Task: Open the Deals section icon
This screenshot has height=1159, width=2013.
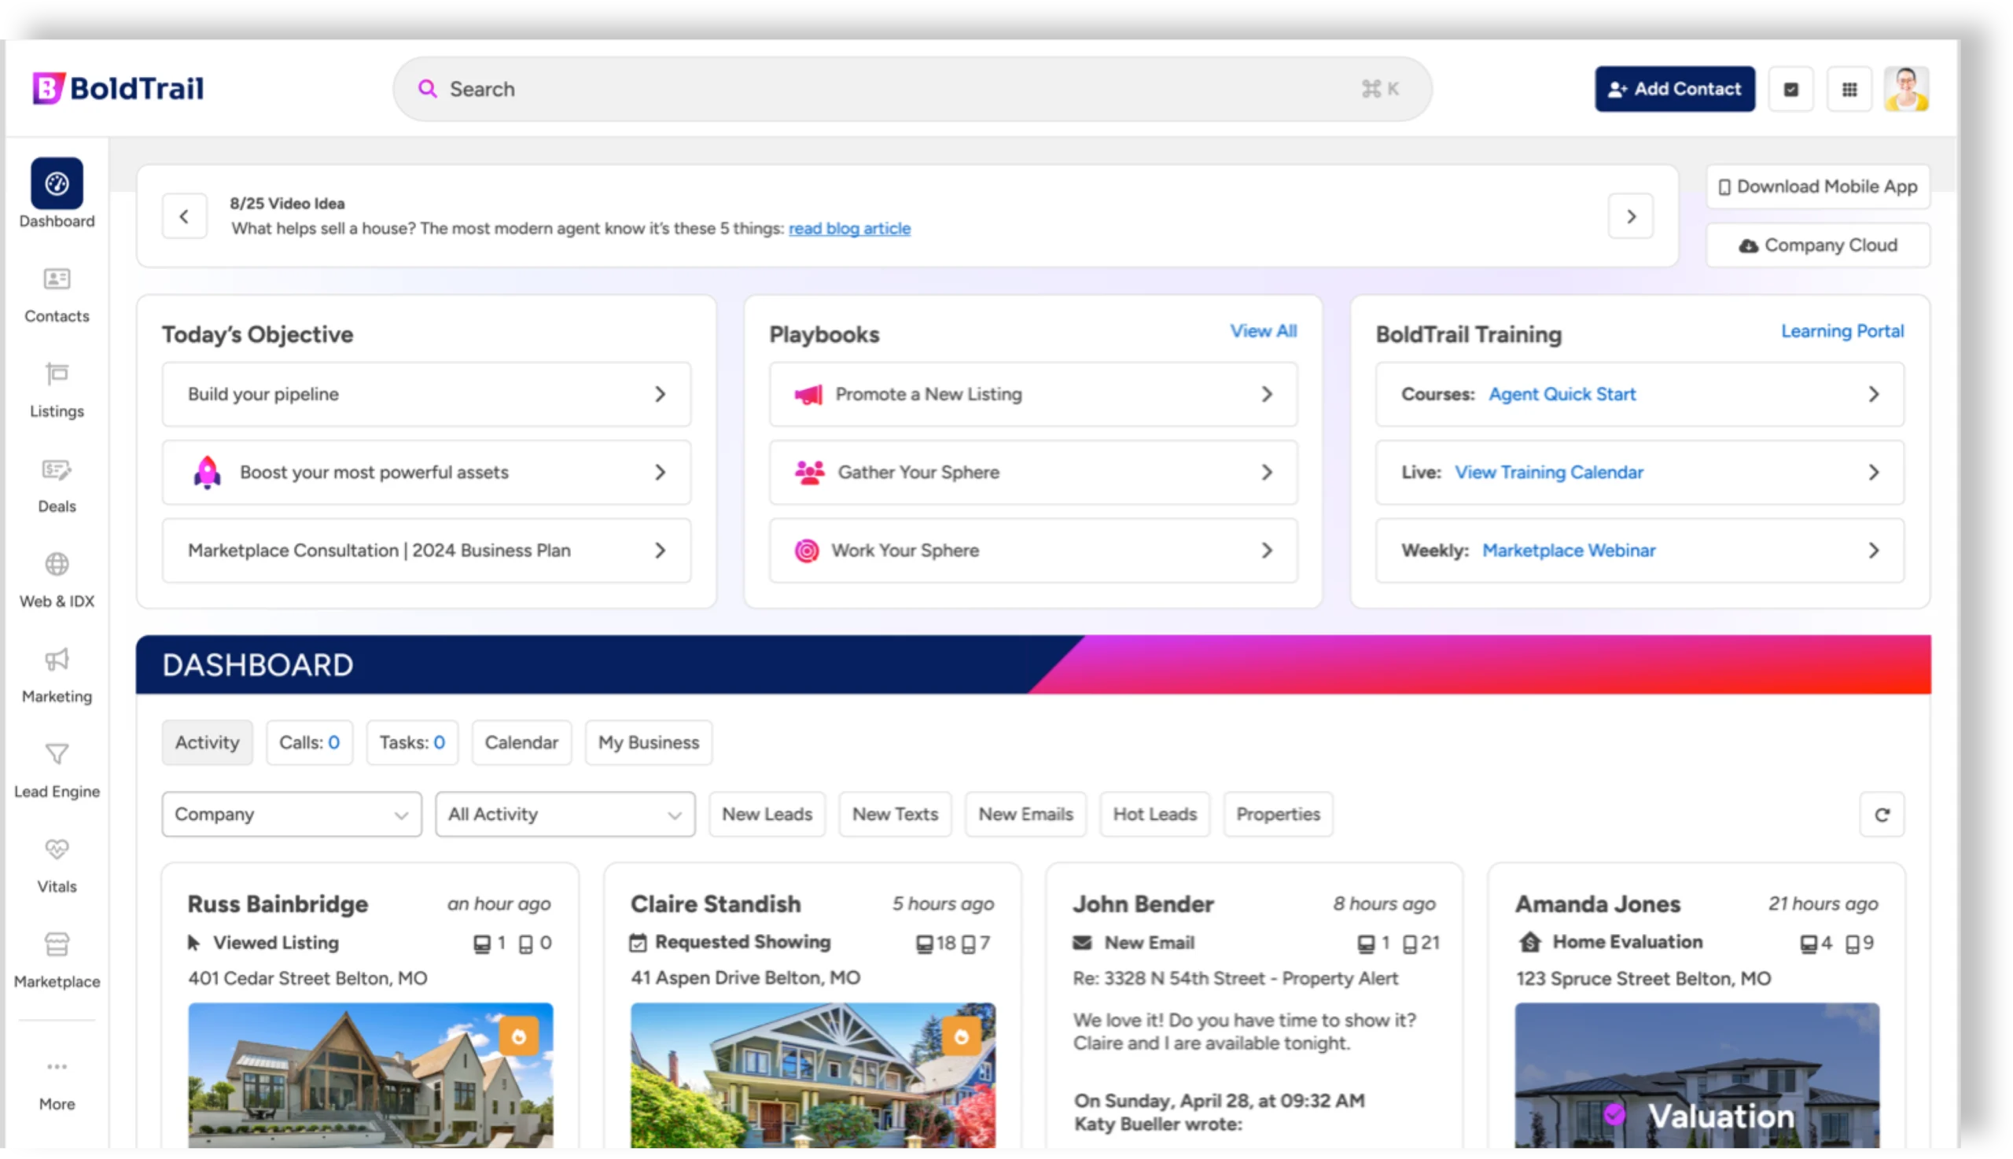Action: [57, 469]
